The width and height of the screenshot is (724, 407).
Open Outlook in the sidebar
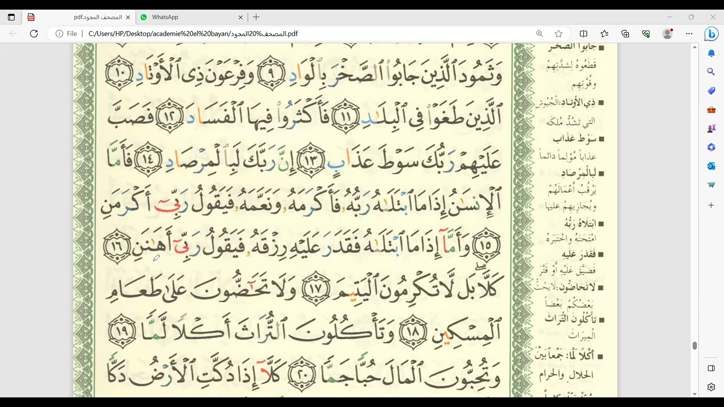click(712, 166)
